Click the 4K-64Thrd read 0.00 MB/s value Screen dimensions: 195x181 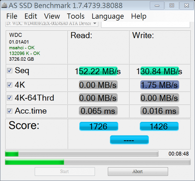[98, 98]
